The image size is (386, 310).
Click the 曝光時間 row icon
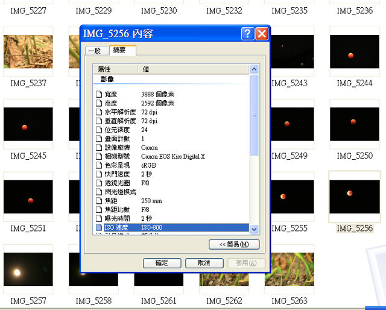pos(99,218)
